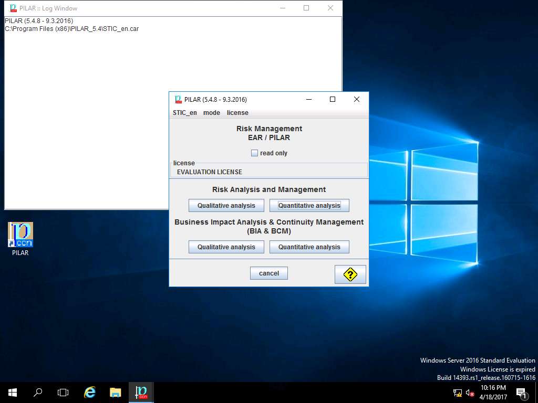Start Risk Analysis Quantitative analysis
The width and height of the screenshot is (538, 403).
pyautogui.click(x=309, y=206)
